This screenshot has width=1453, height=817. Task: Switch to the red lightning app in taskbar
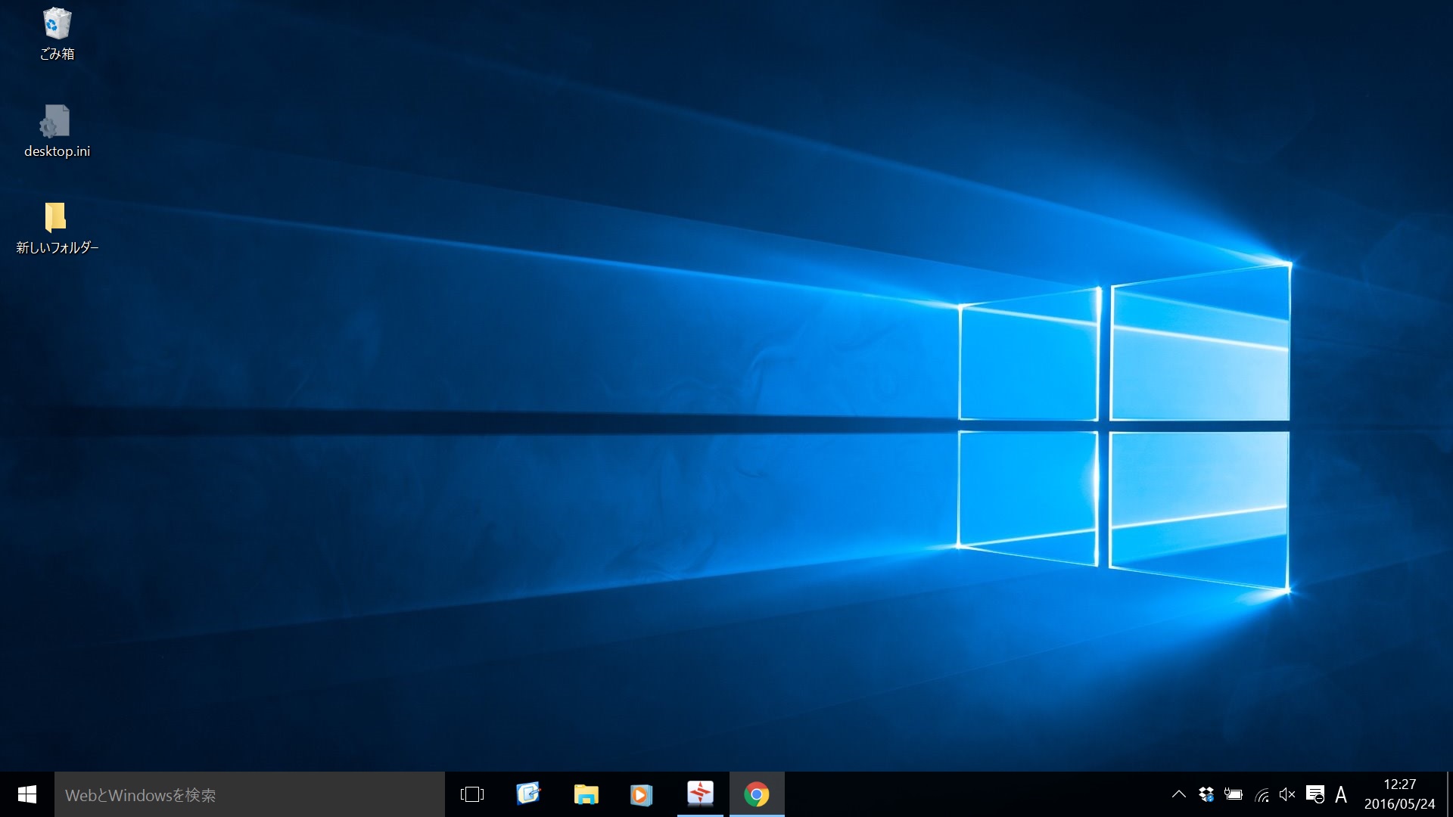(x=700, y=794)
